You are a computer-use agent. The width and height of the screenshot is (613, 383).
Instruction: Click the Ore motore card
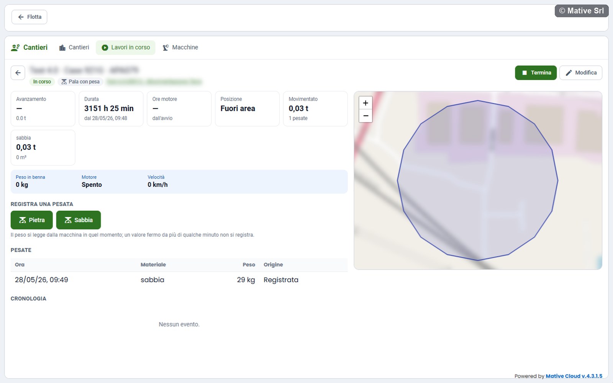click(x=179, y=109)
